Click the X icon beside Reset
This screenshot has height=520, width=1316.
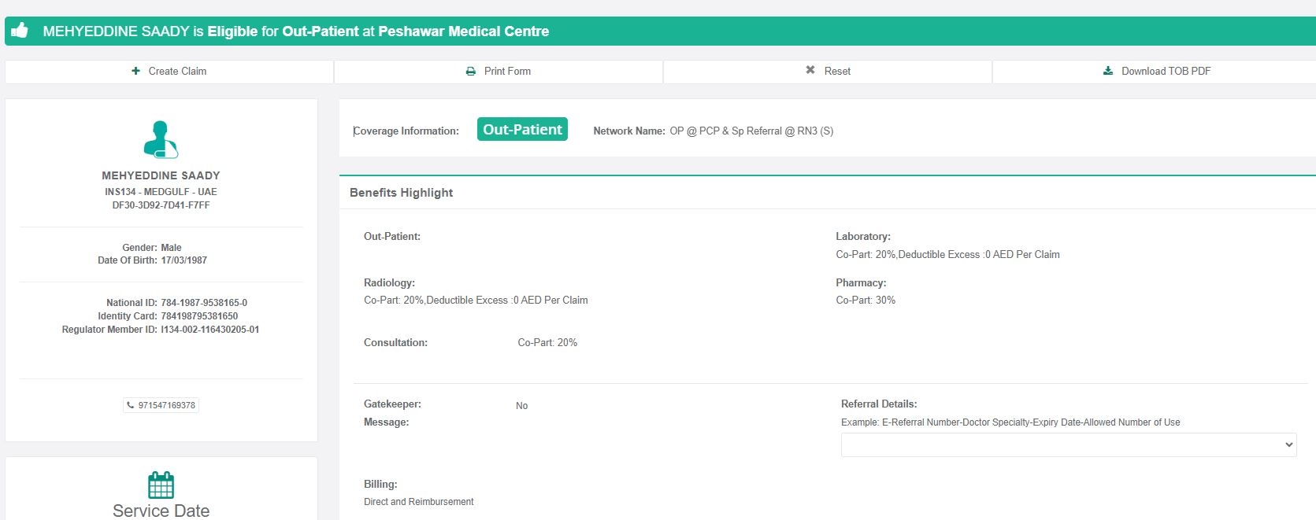click(810, 70)
